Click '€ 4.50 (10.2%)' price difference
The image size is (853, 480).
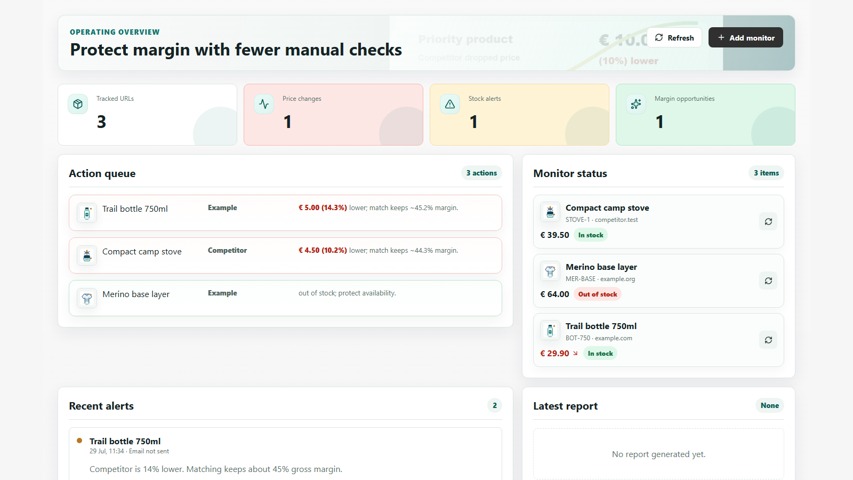(323, 251)
